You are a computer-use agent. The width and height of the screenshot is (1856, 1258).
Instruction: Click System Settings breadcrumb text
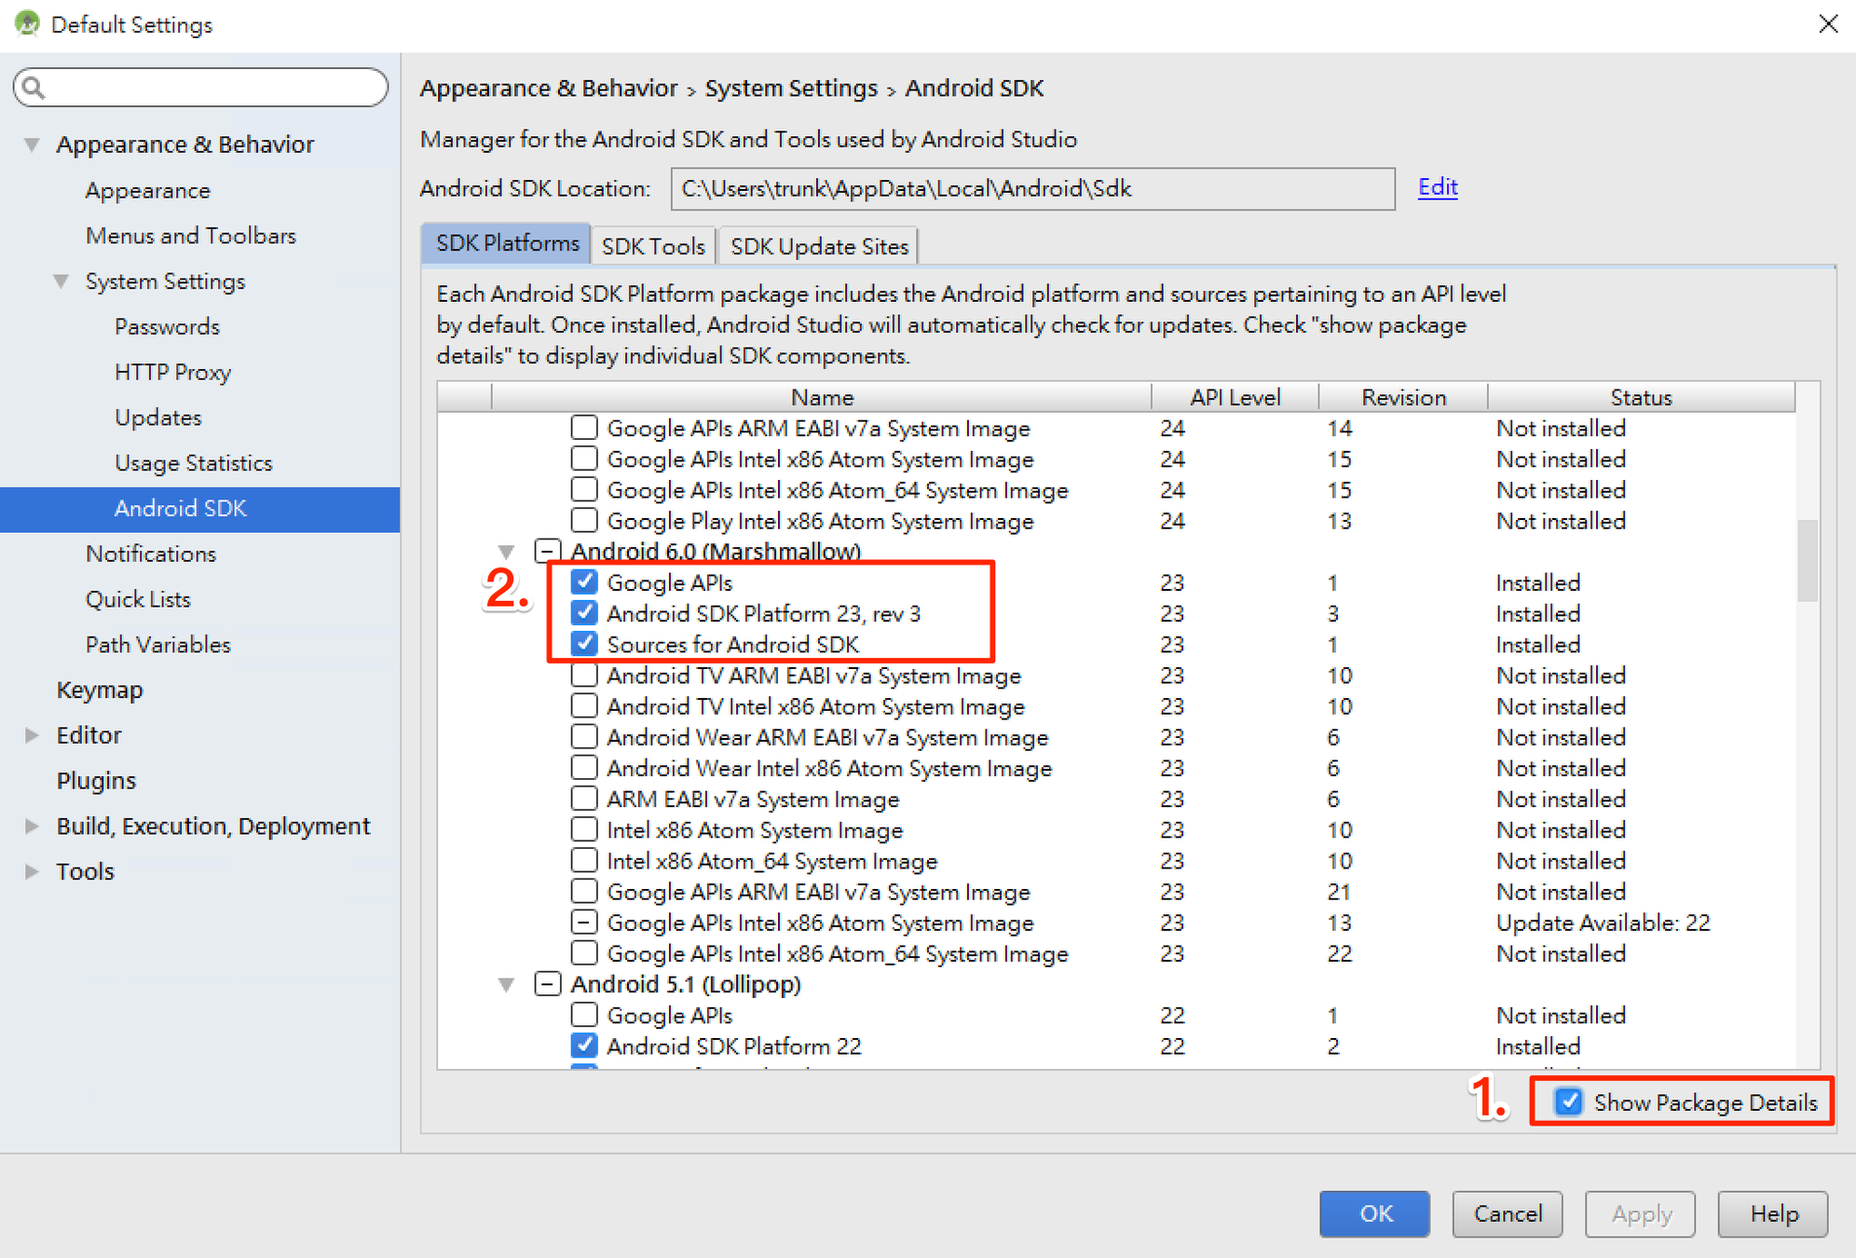791,89
